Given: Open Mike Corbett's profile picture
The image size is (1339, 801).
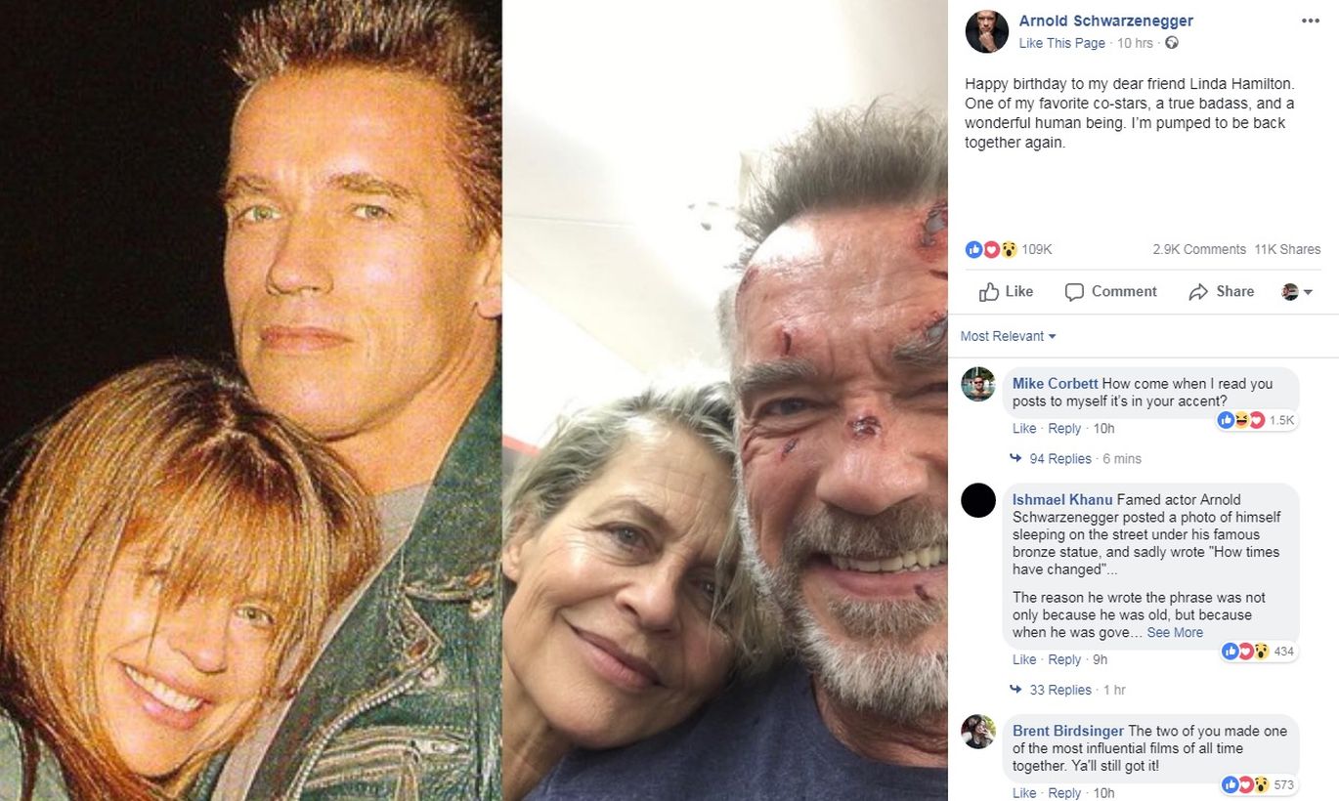Looking at the screenshot, I should 978,384.
